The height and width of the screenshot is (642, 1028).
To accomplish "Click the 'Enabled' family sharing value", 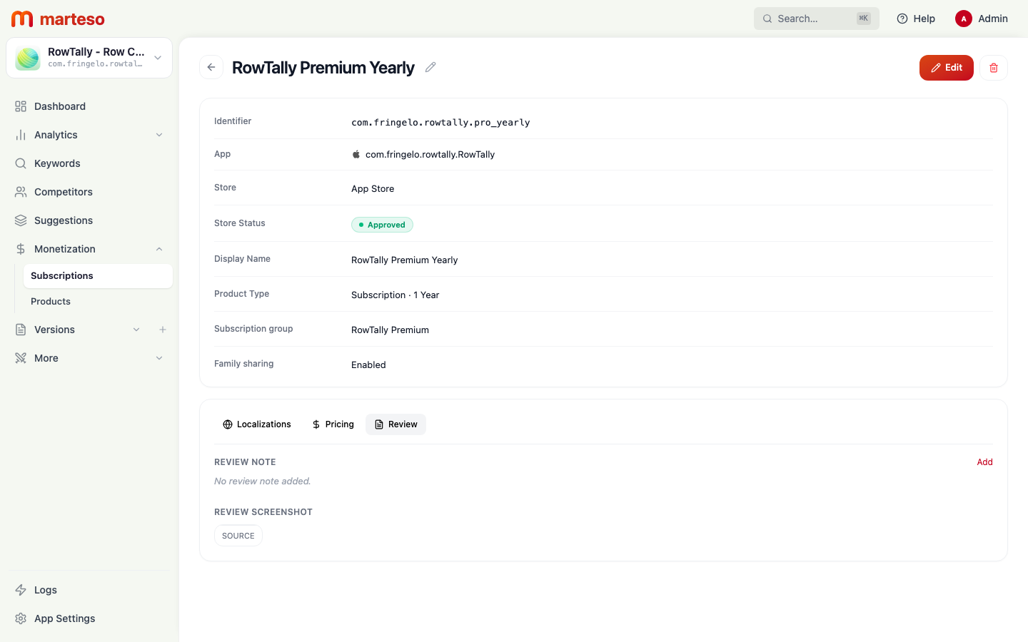I will (x=368, y=365).
